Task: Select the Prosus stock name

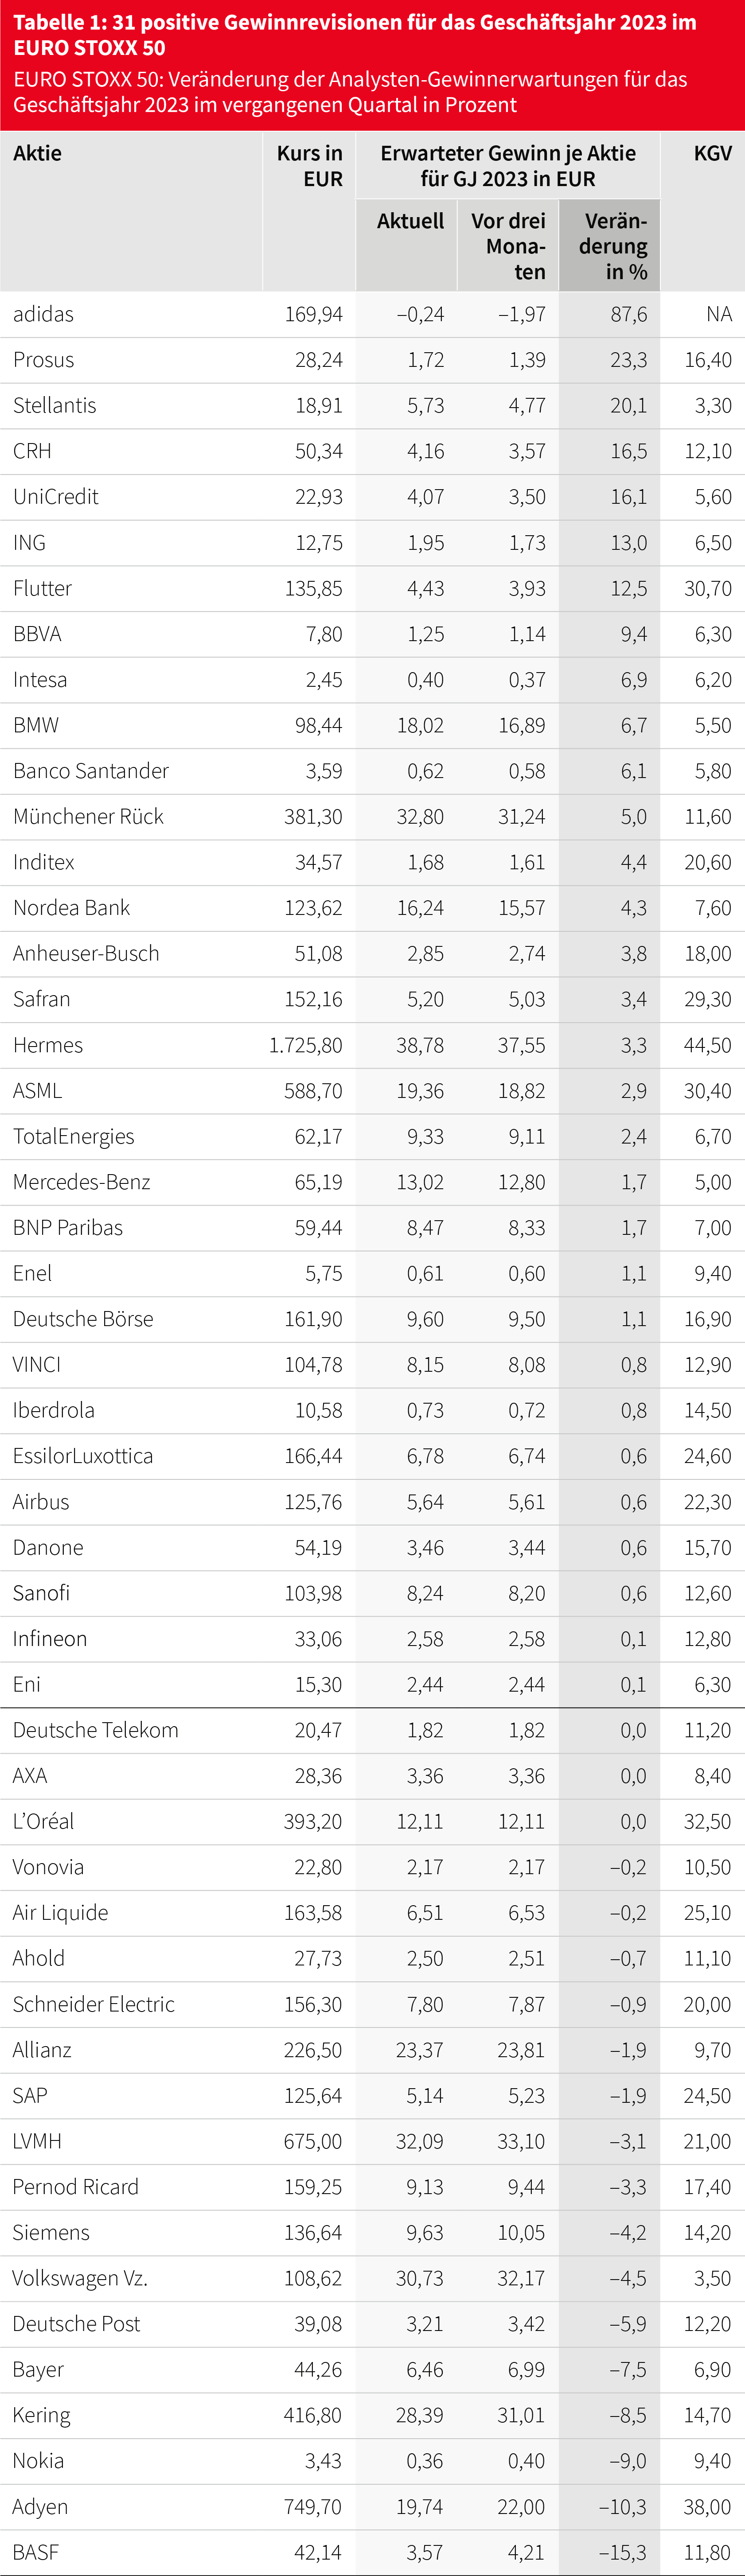Action: coord(43,360)
